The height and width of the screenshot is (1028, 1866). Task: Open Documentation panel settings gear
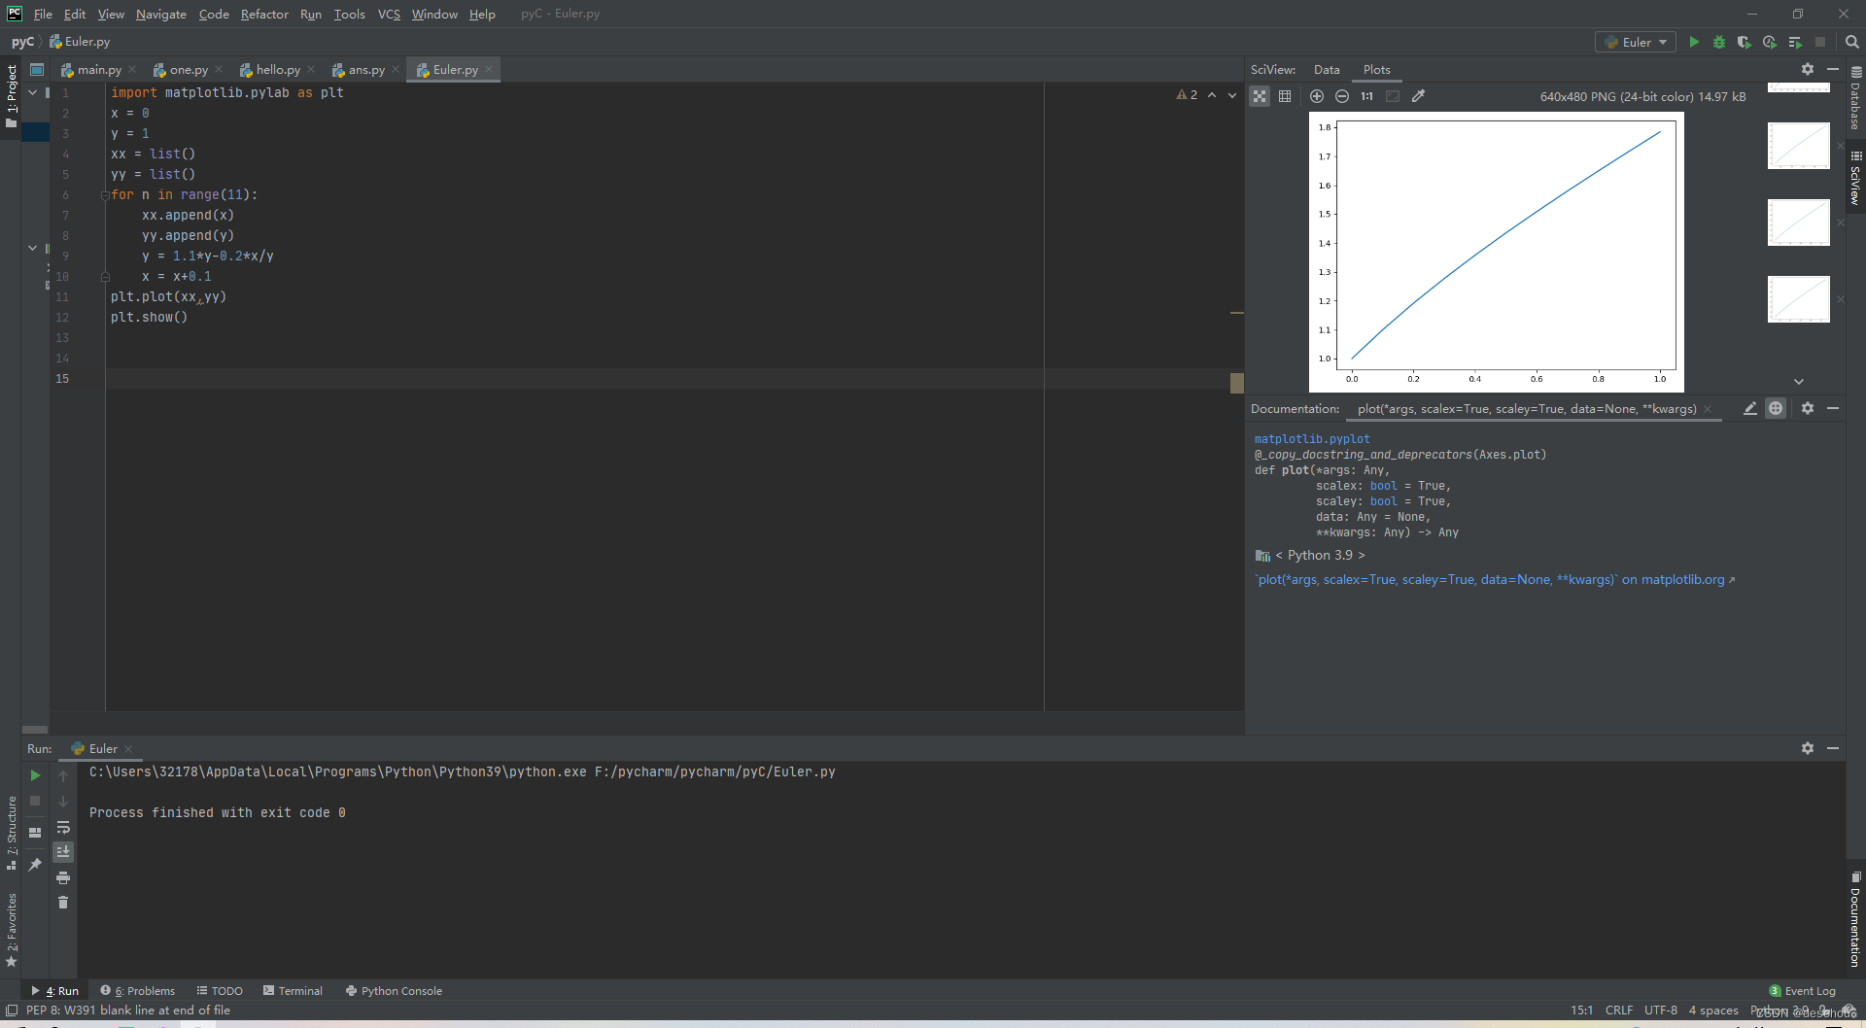[1808, 408]
